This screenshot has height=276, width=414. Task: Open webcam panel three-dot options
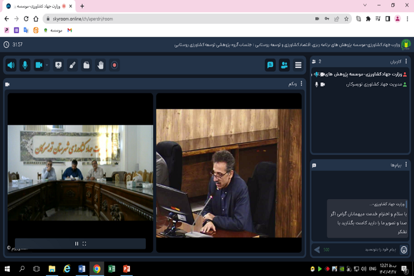(301, 83)
